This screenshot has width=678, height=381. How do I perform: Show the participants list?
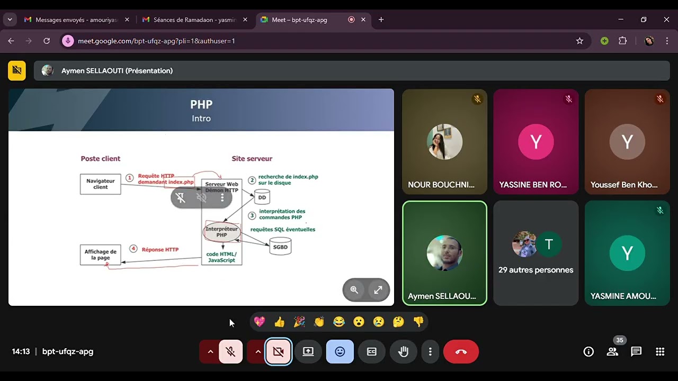coord(612,351)
